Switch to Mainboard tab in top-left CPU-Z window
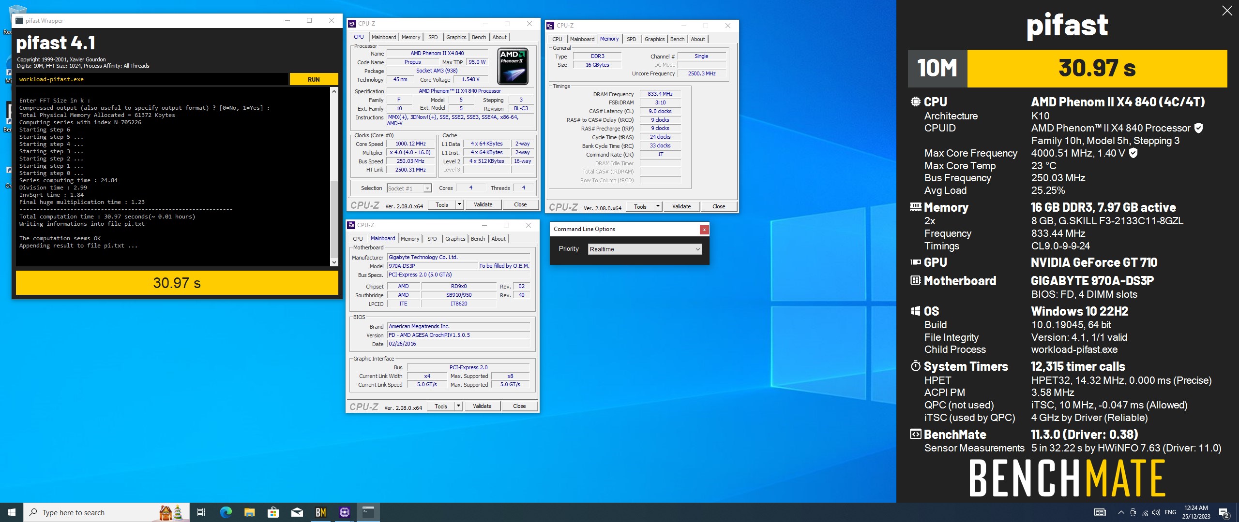Image resolution: width=1239 pixels, height=522 pixels. point(384,37)
